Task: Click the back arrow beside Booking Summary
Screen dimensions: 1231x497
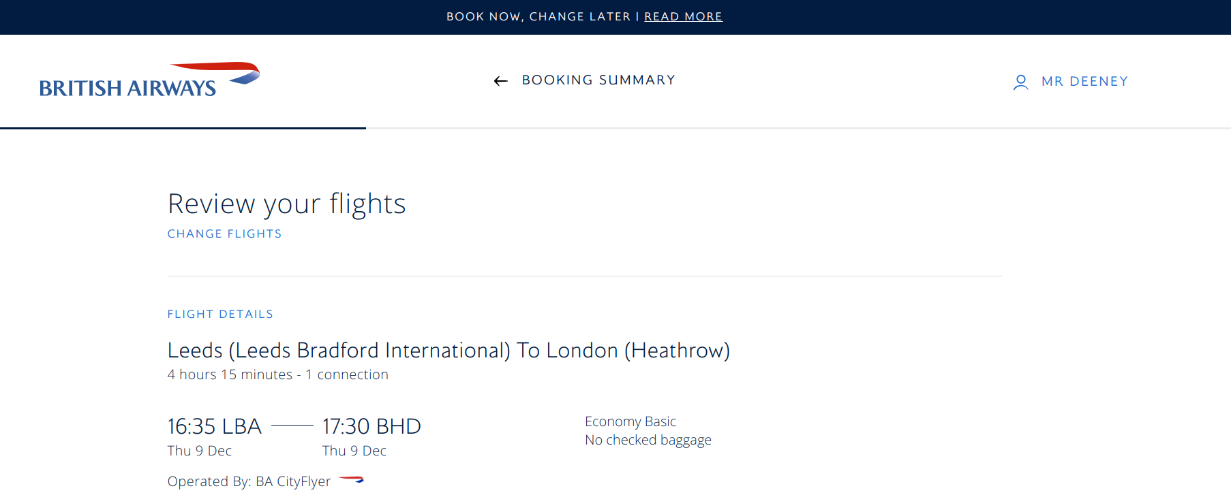Action: pyautogui.click(x=501, y=81)
